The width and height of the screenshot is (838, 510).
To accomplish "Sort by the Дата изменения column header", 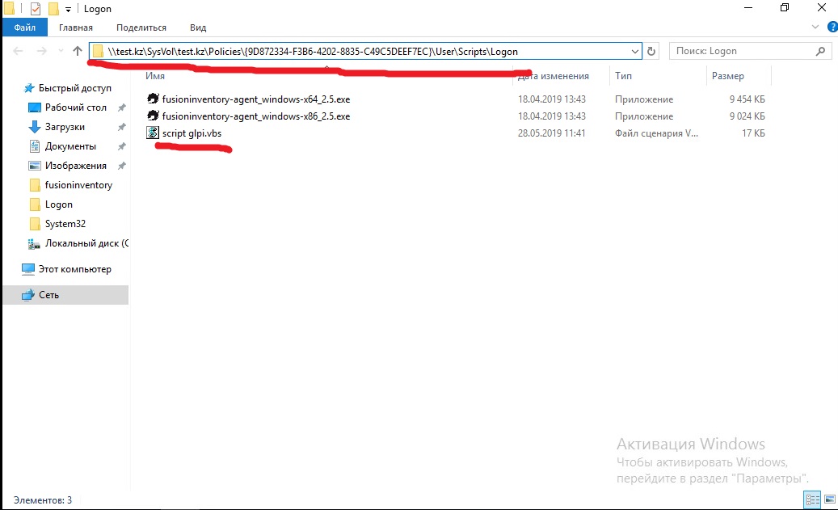I will (x=553, y=76).
